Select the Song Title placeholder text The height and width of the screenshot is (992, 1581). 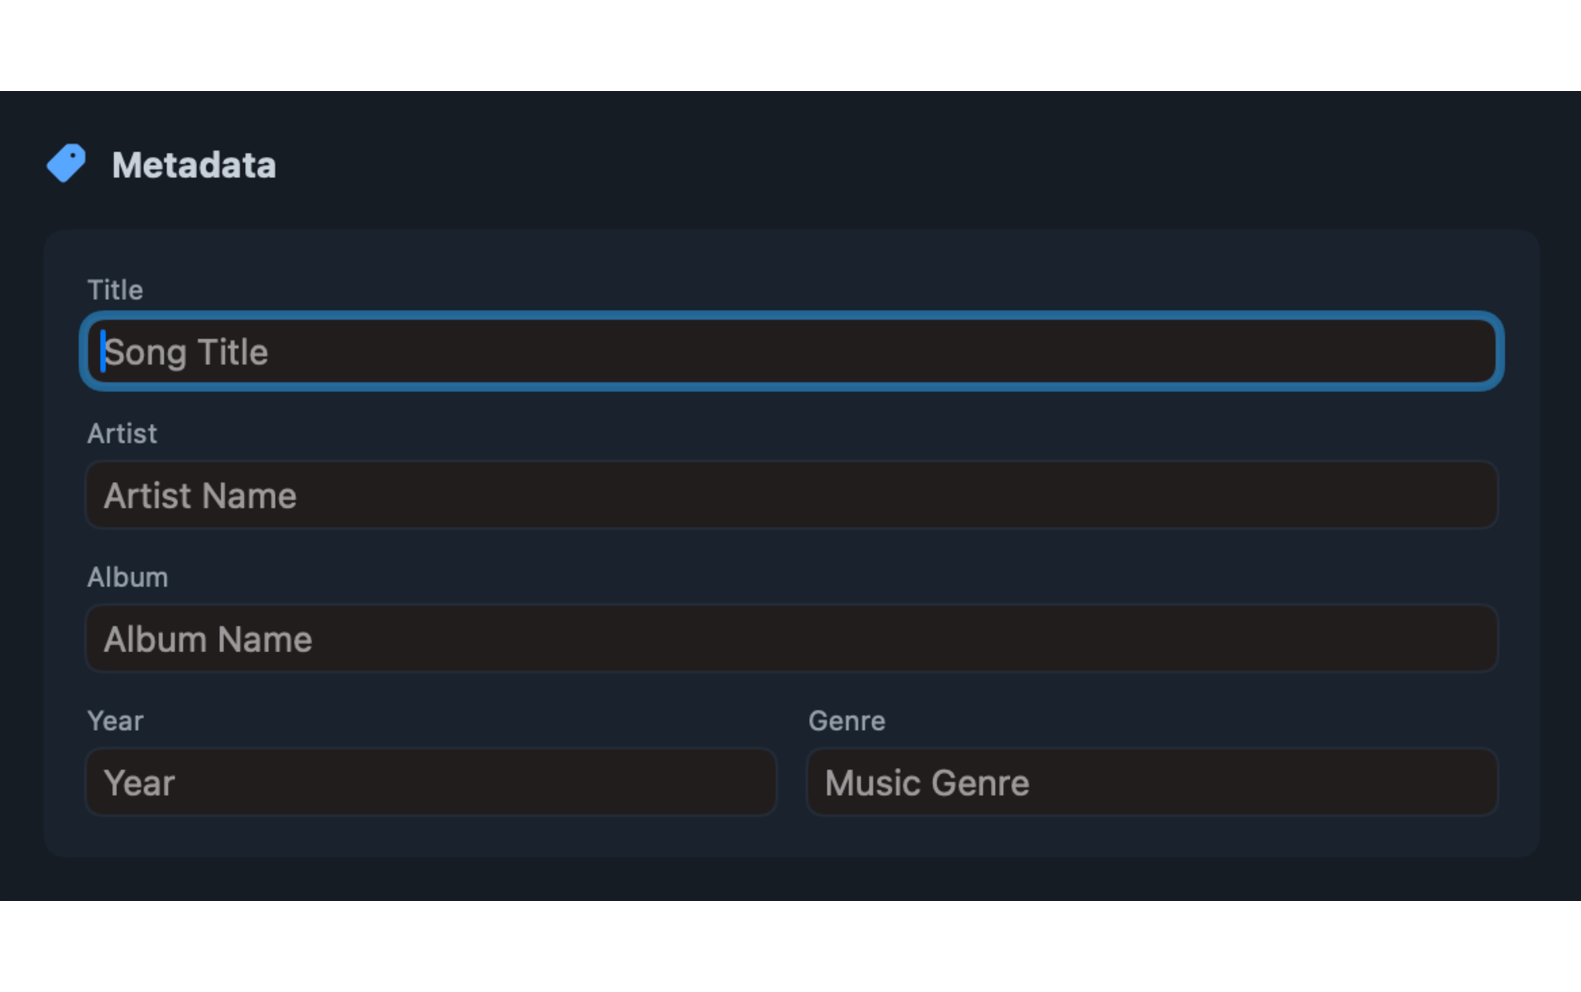click(x=188, y=352)
